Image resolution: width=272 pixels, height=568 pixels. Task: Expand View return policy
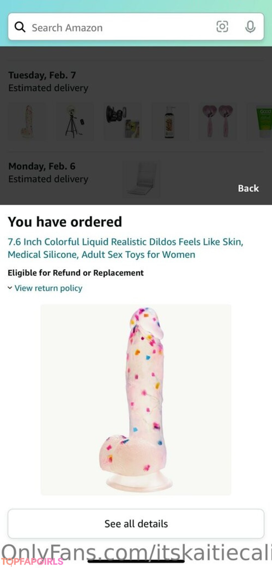click(x=48, y=288)
